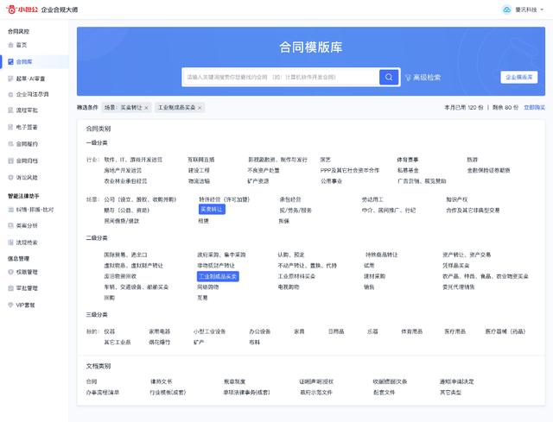Click the 首页 home icon in sidebar
Screen dimensions: 553x422
[10, 45]
